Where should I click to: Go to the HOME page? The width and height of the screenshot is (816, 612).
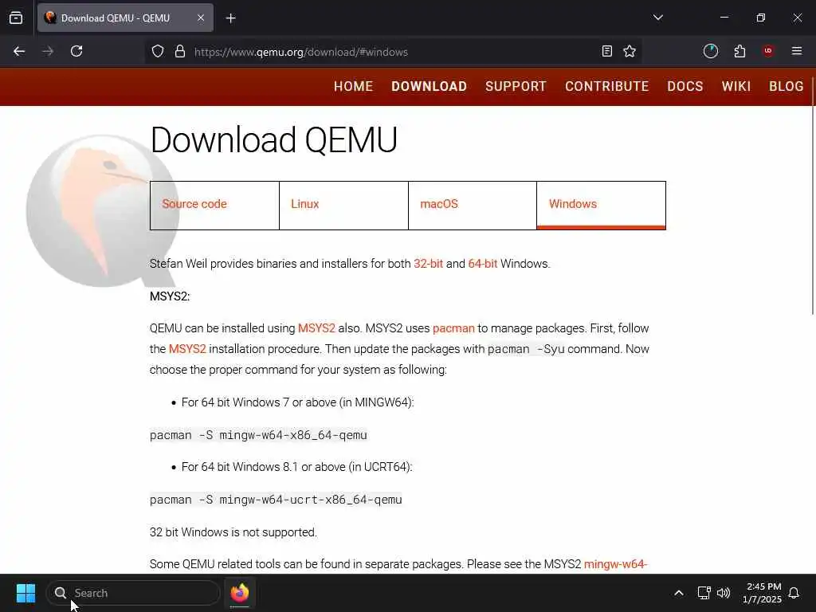click(x=353, y=86)
